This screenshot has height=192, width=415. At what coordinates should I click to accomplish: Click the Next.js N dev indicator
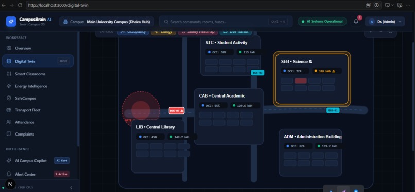(10, 184)
